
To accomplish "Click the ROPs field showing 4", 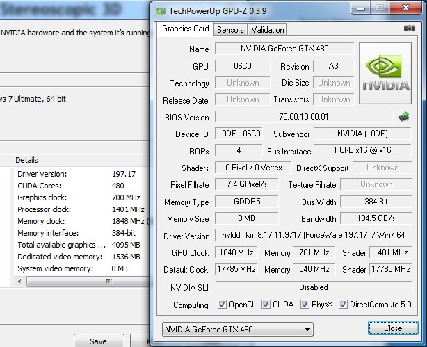I will pyautogui.click(x=239, y=150).
